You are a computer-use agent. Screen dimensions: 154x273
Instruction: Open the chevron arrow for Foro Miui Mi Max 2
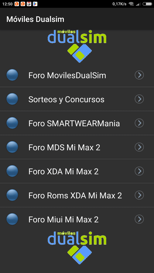139,219
